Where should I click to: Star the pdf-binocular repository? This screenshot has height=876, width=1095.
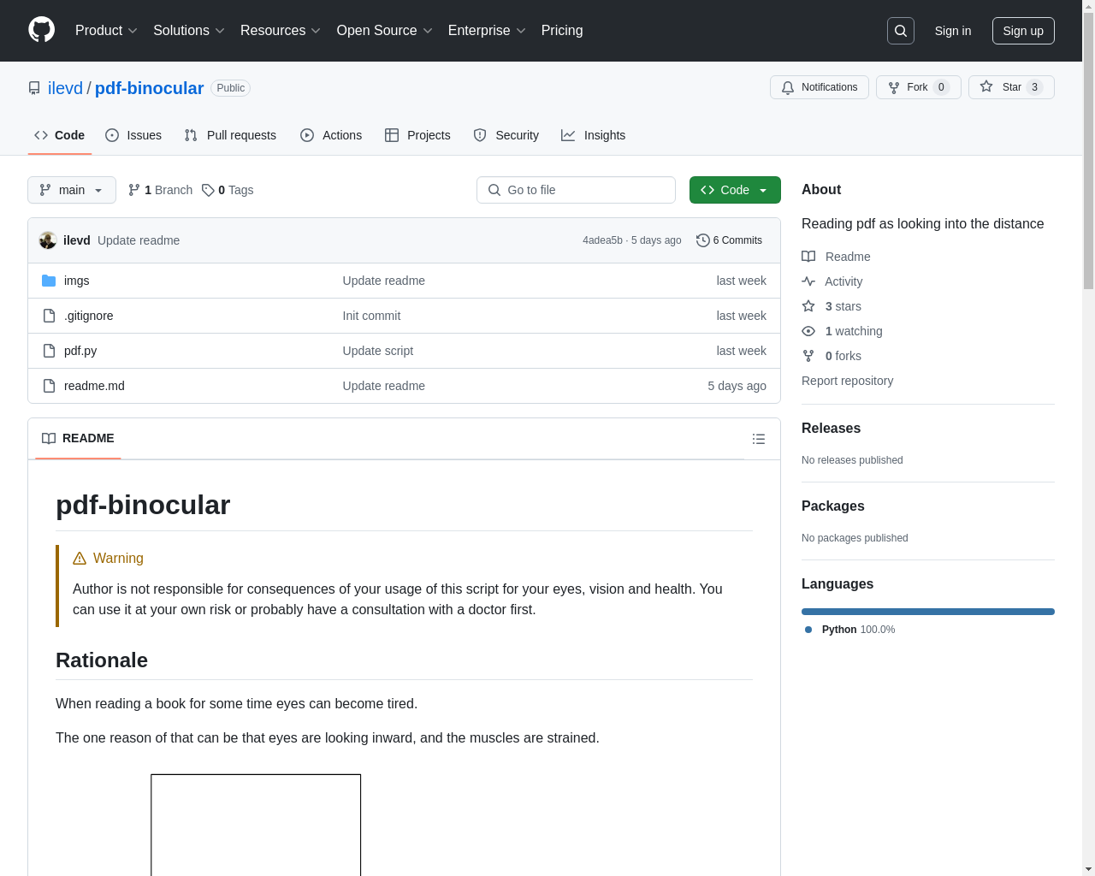(x=1011, y=87)
